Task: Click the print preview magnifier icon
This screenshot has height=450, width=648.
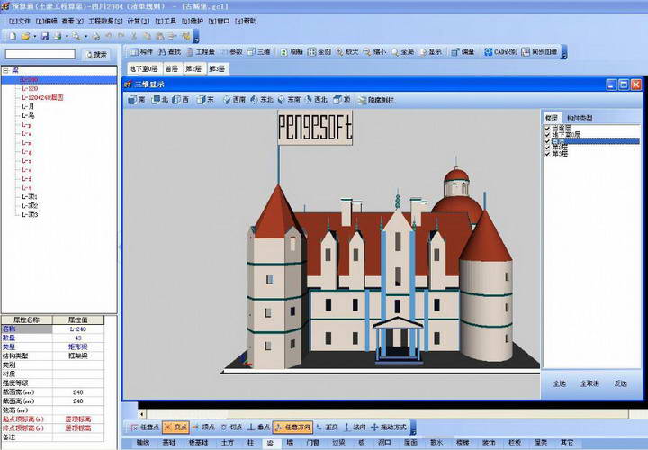Action: [76, 37]
